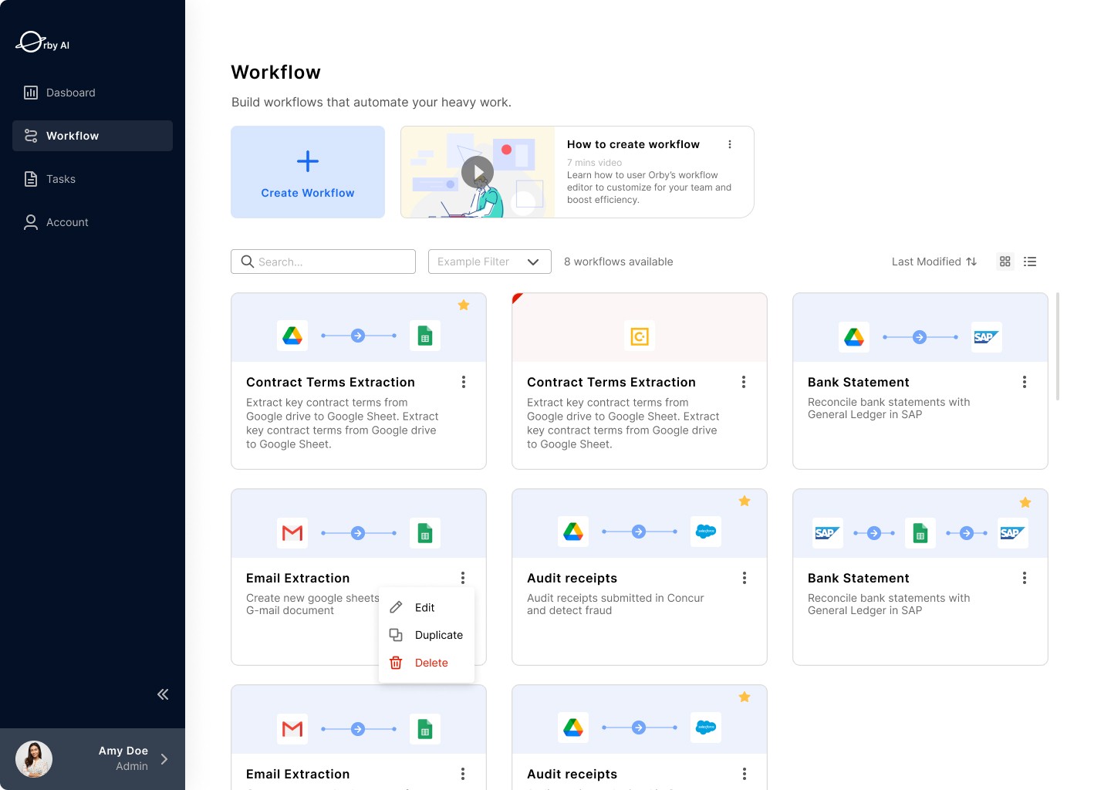1111x790 pixels.
Task: Open menu for starred Contract Terms Extraction card
Action: [x=464, y=382]
